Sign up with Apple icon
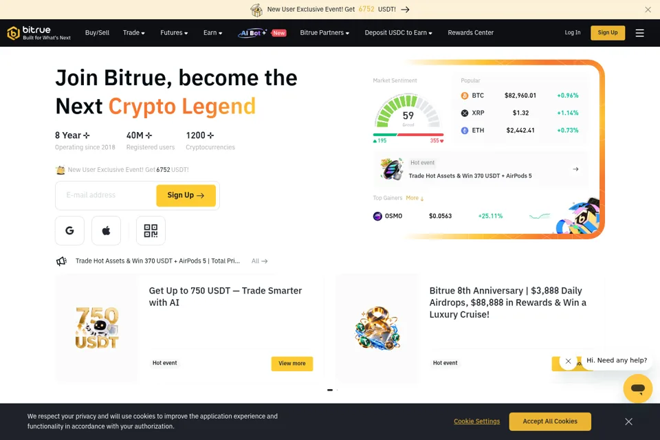The height and width of the screenshot is (440, 660). pyautogui.click(x=106, y=231)
